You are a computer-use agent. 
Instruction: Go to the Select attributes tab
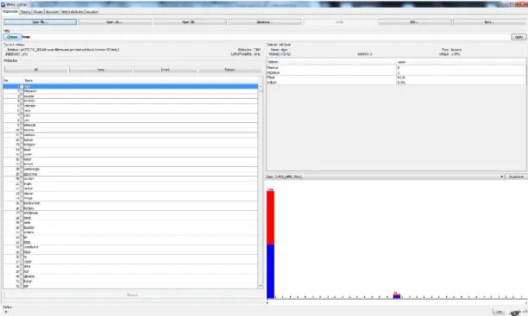(72, 11)
